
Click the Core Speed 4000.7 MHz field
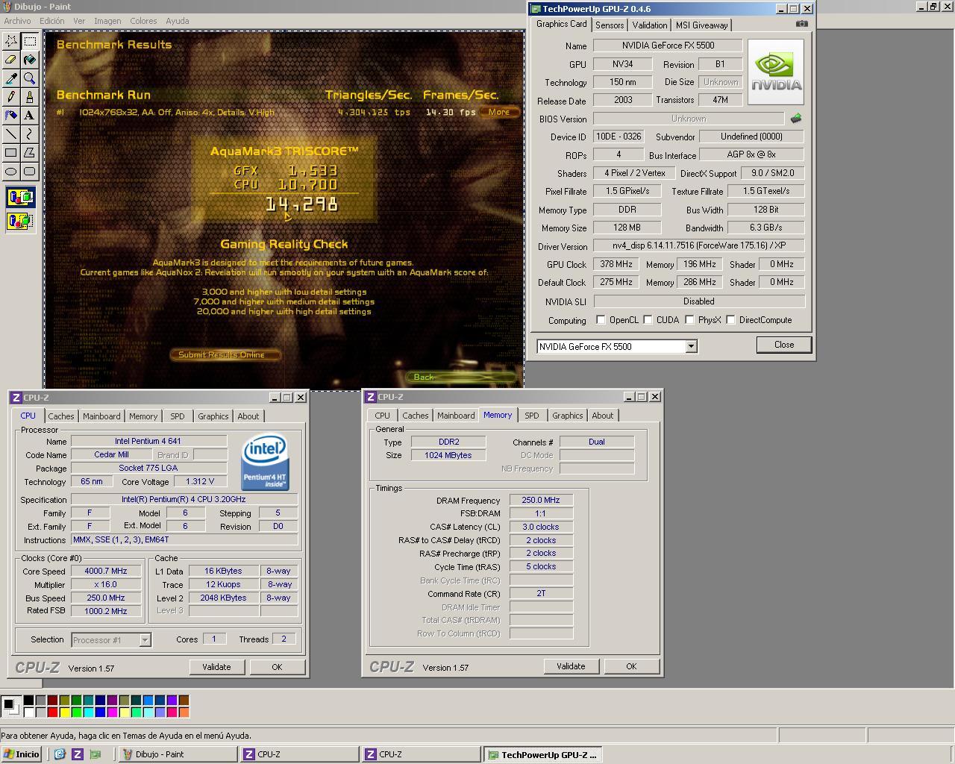click(106, 572)
